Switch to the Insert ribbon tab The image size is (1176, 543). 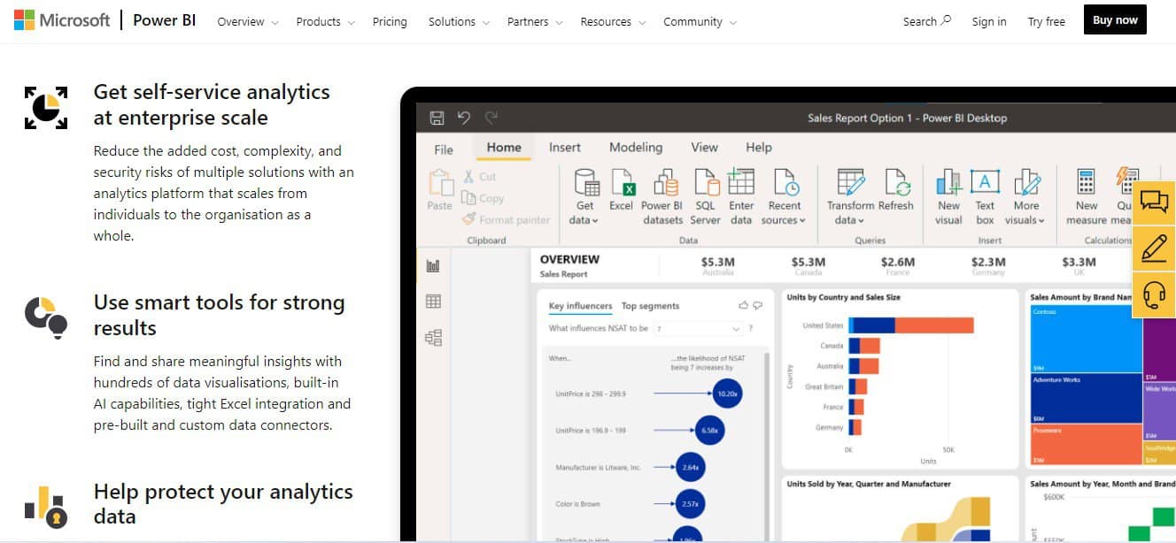click(x=565, y=148)
